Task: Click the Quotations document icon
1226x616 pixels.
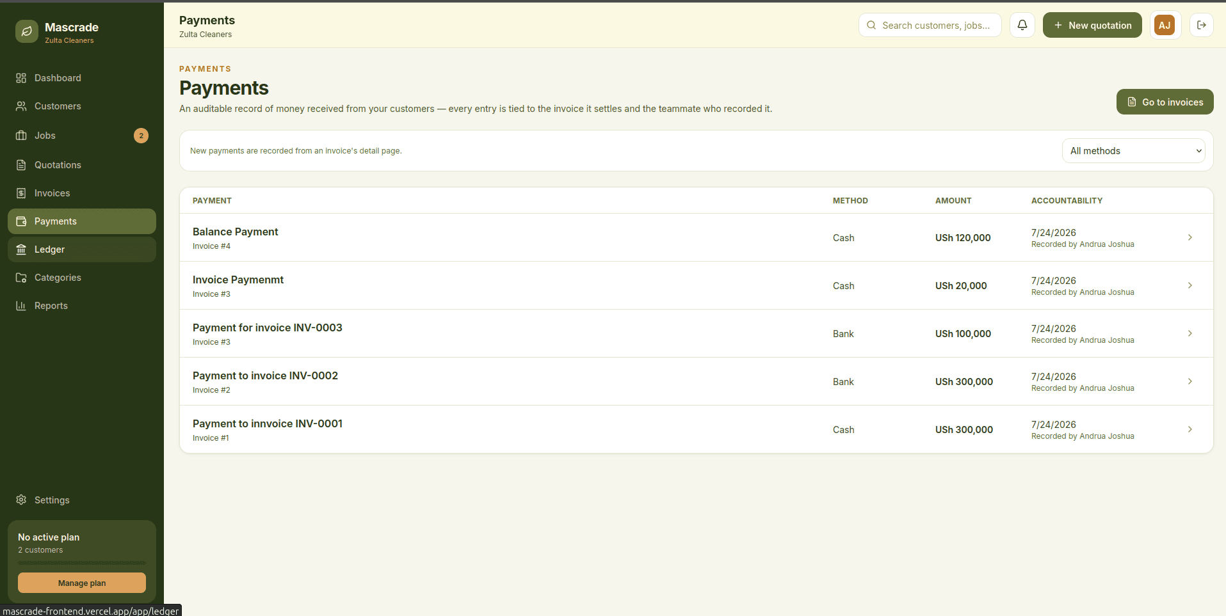Action: (21, 165)
